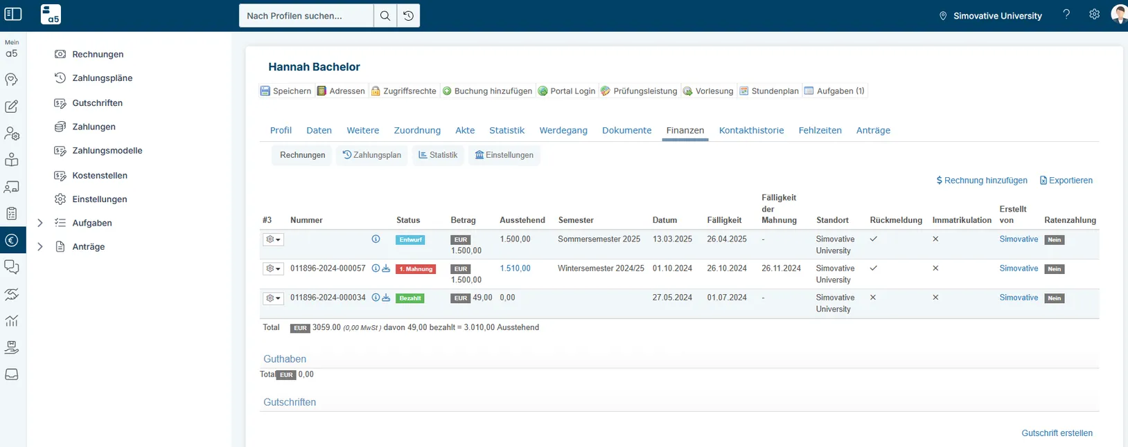The image size is (1128, 447).
Task: Click the search magnifier button
Action: 385,16
